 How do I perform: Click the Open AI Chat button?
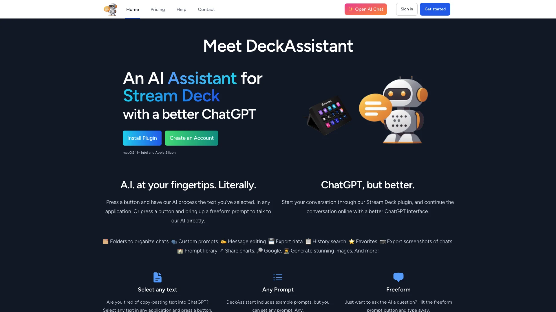click(x=365, y=9)
